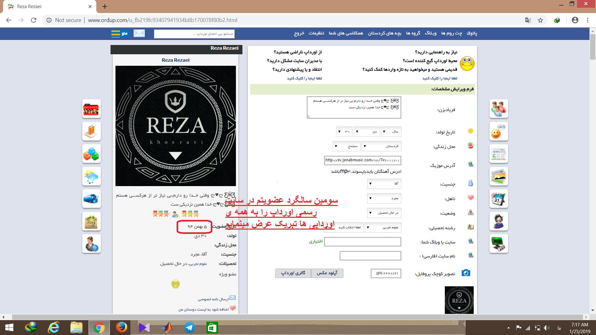Open وبلاگ in the top menu

(431, 33)
